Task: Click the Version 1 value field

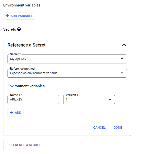Action: (x=89, y=100)
